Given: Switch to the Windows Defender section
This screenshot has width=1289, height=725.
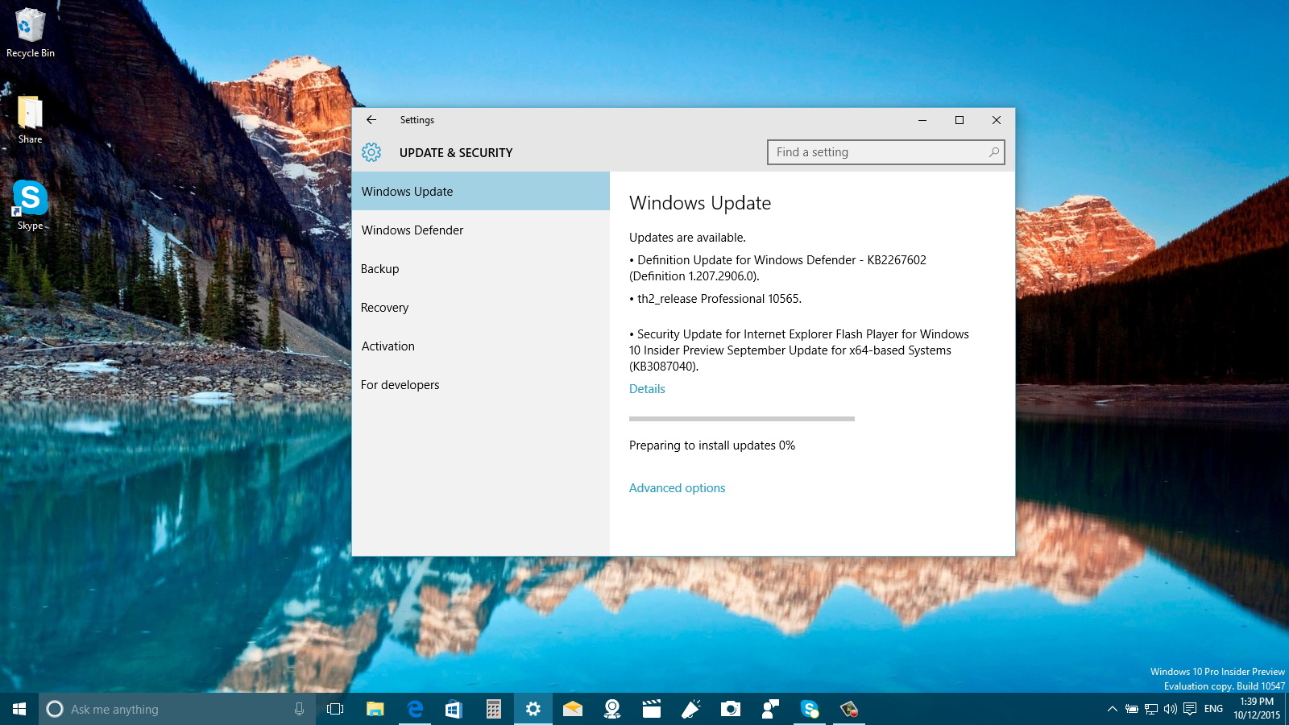Looking at the screenshot, I should [412, 230].
